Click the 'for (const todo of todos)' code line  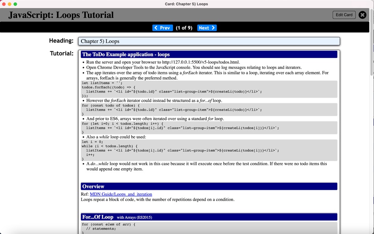click(x=111, y=106)
